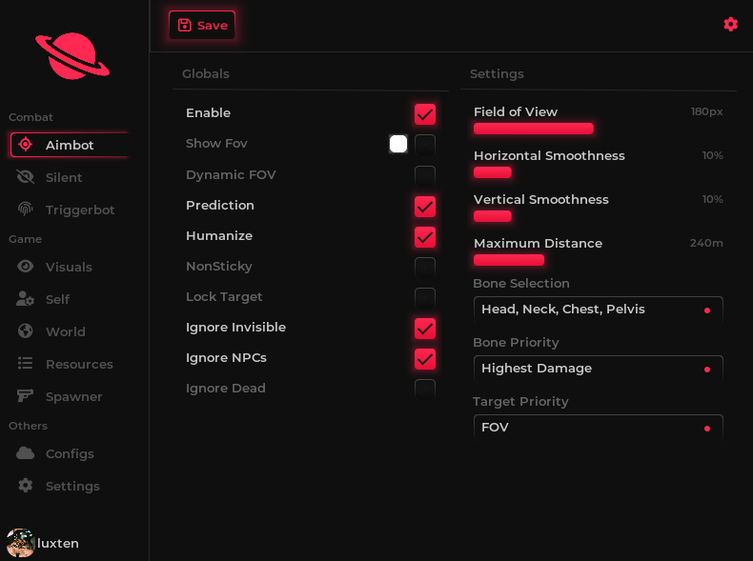Screen dimensions: 753x561
Task: Click the Aimbot crosshair icon
Action: tap(25, 145)
